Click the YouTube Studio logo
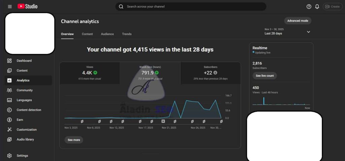The height and width of the screenshot is (161, 345). point(28,6)
